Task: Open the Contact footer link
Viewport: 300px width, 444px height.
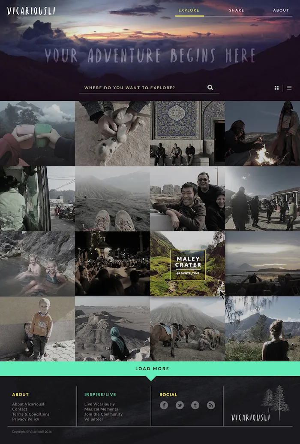Action: coord(20,409)
